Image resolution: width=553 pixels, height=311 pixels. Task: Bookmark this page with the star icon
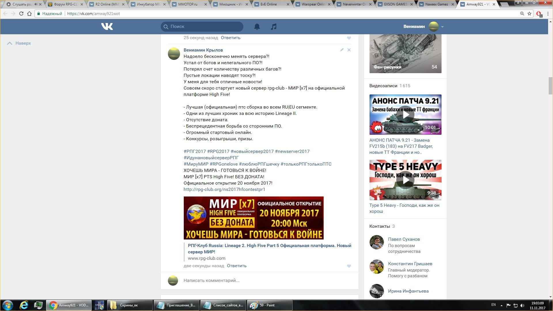click(x=529, y=14)
